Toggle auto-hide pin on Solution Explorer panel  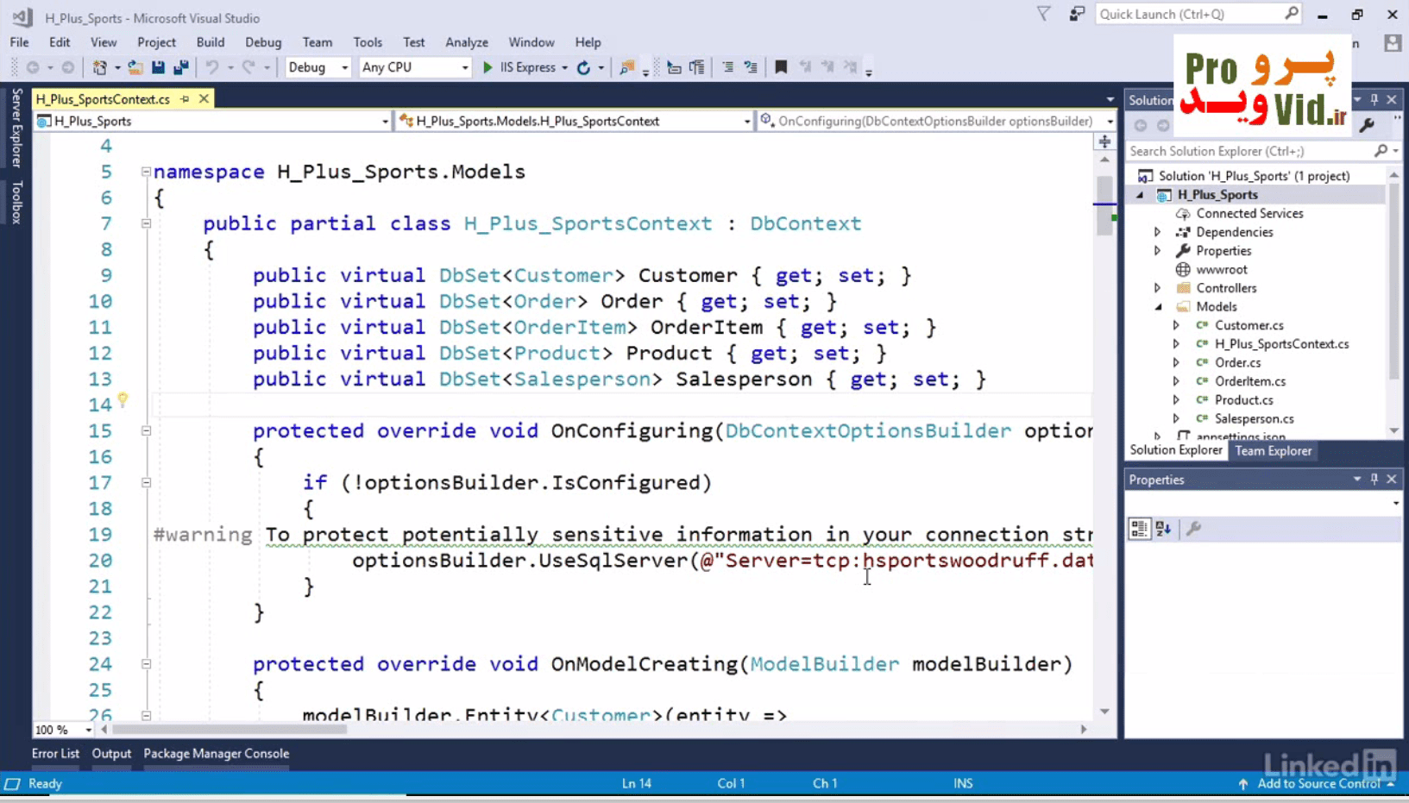pos(1374,100)
